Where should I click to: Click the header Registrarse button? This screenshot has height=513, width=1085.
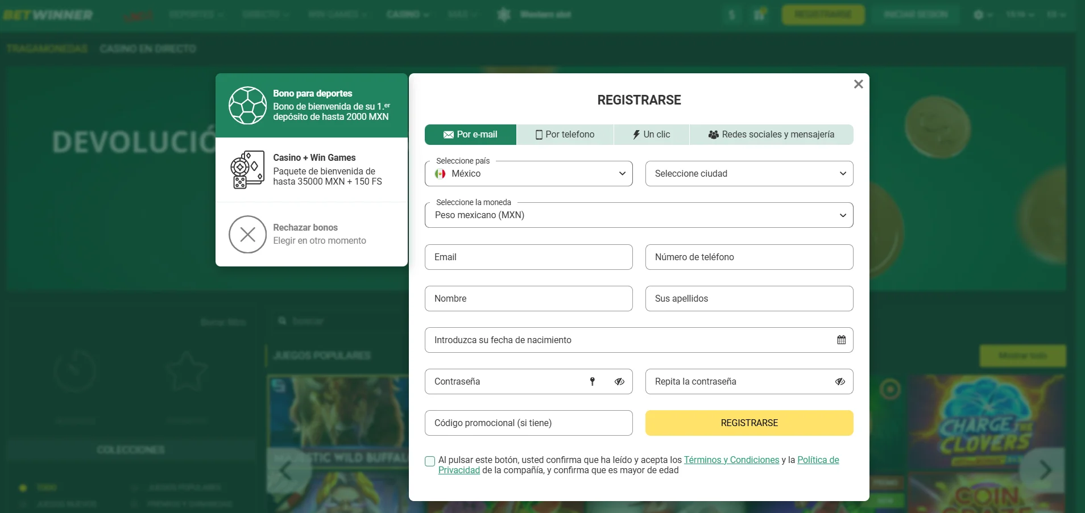click(823, 15)
